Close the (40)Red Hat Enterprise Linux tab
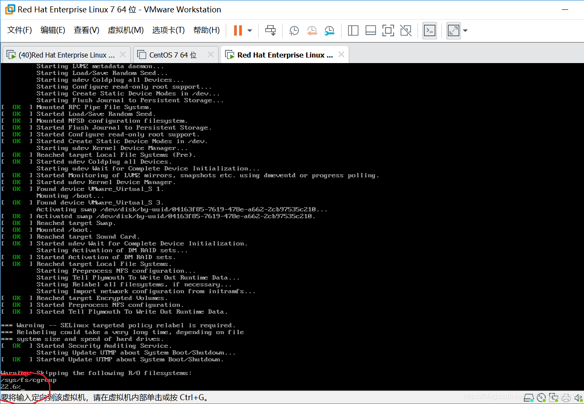 [x=123, y=55]
